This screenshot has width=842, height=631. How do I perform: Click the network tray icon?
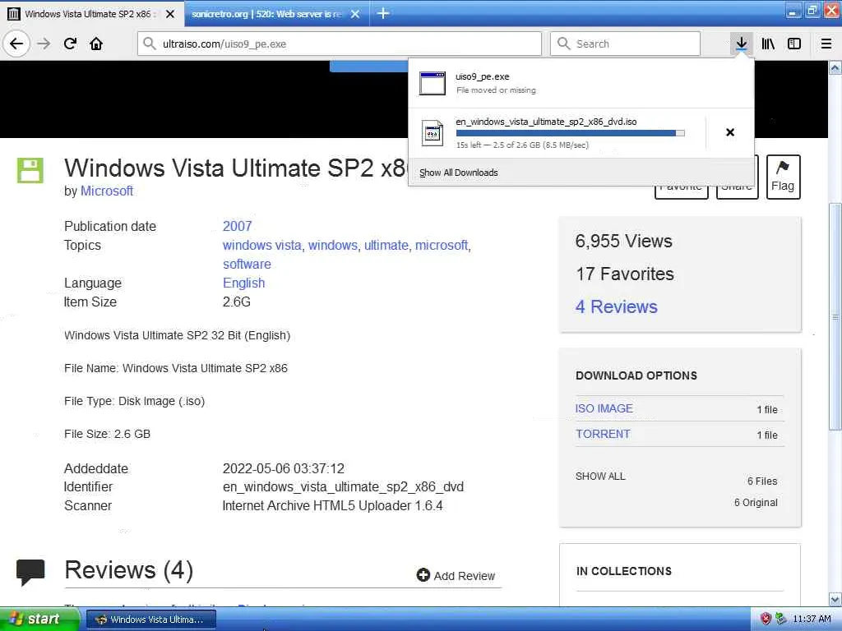781,619
